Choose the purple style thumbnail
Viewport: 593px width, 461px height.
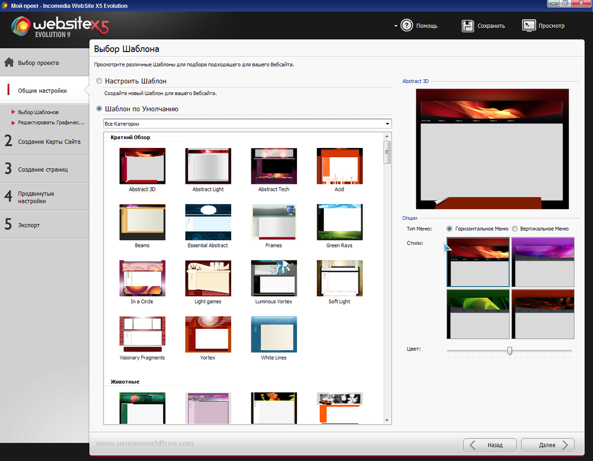tap(543, 262)
